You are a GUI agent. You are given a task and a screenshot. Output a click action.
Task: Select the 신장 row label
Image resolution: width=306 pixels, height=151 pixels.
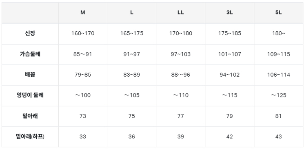pos(30,33)
